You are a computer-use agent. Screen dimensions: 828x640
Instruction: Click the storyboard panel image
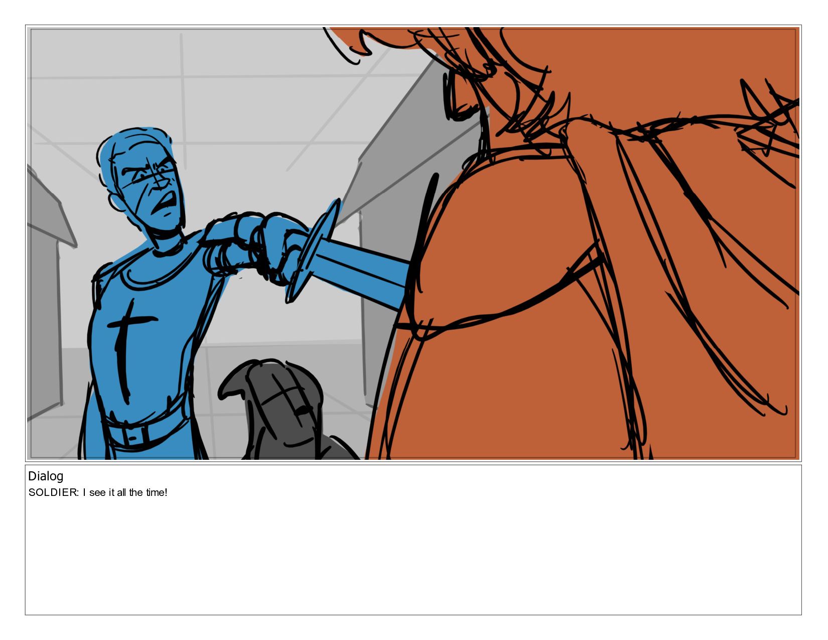tap(413, 243)
